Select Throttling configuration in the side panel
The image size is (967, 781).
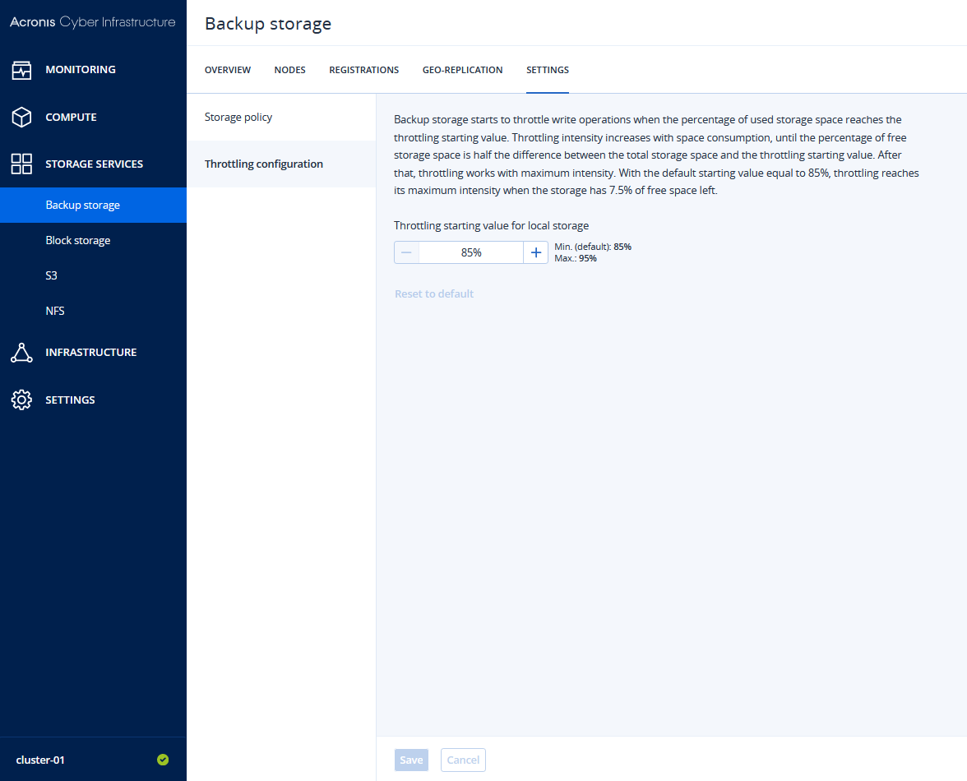tap(263, 164)
